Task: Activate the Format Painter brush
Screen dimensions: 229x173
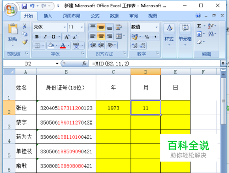Action: coord(25,42)
